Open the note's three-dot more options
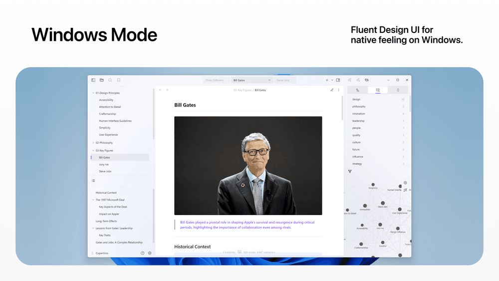 point(339,90)
